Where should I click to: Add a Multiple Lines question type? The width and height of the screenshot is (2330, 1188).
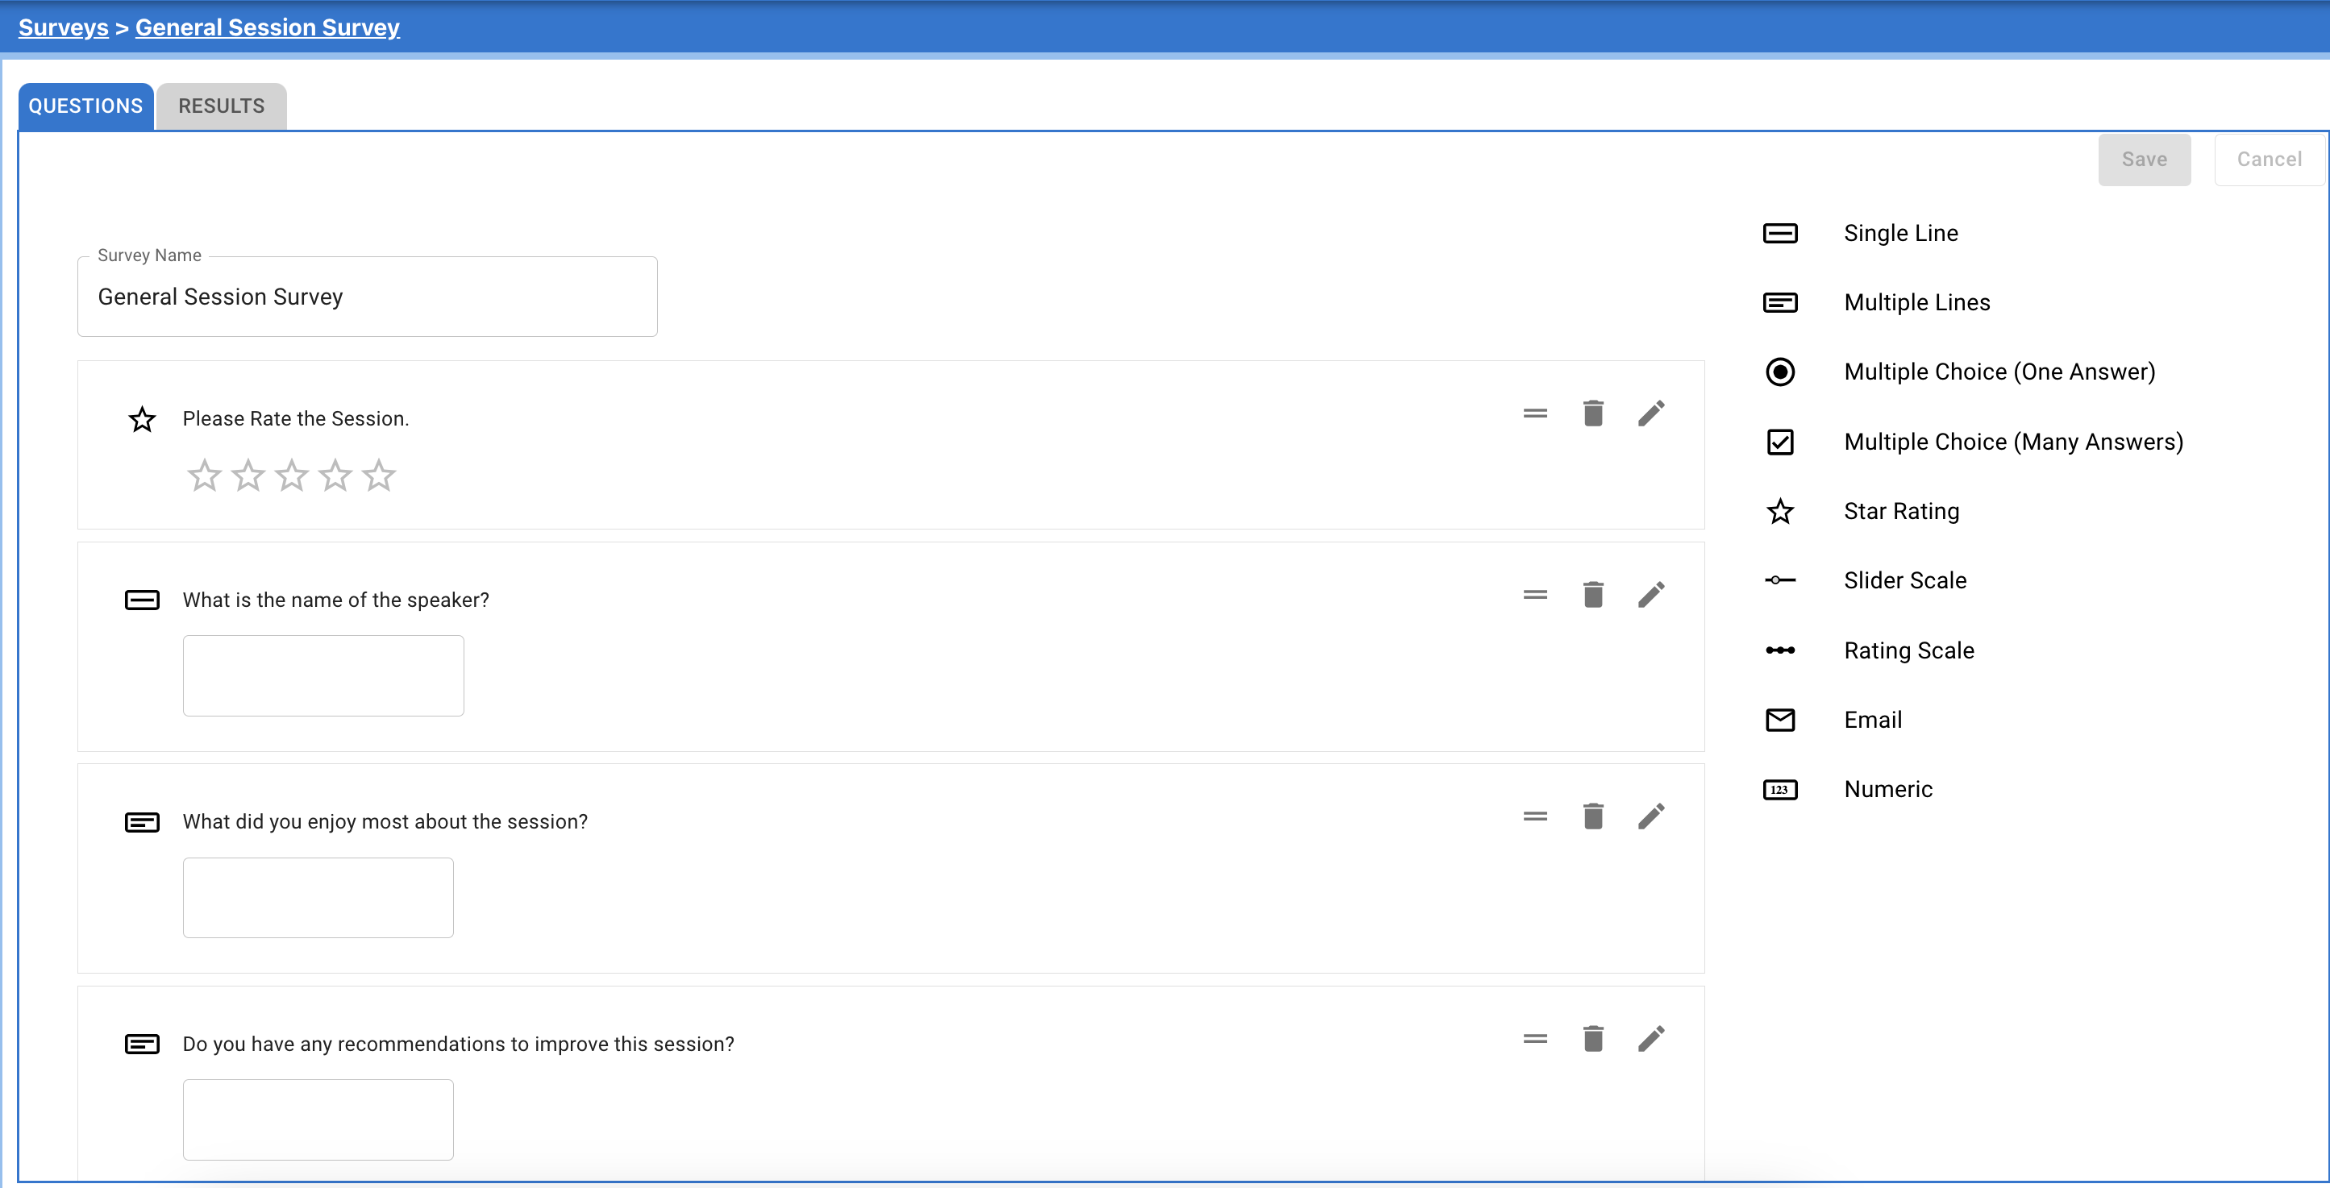click(x=1916, y=302)
